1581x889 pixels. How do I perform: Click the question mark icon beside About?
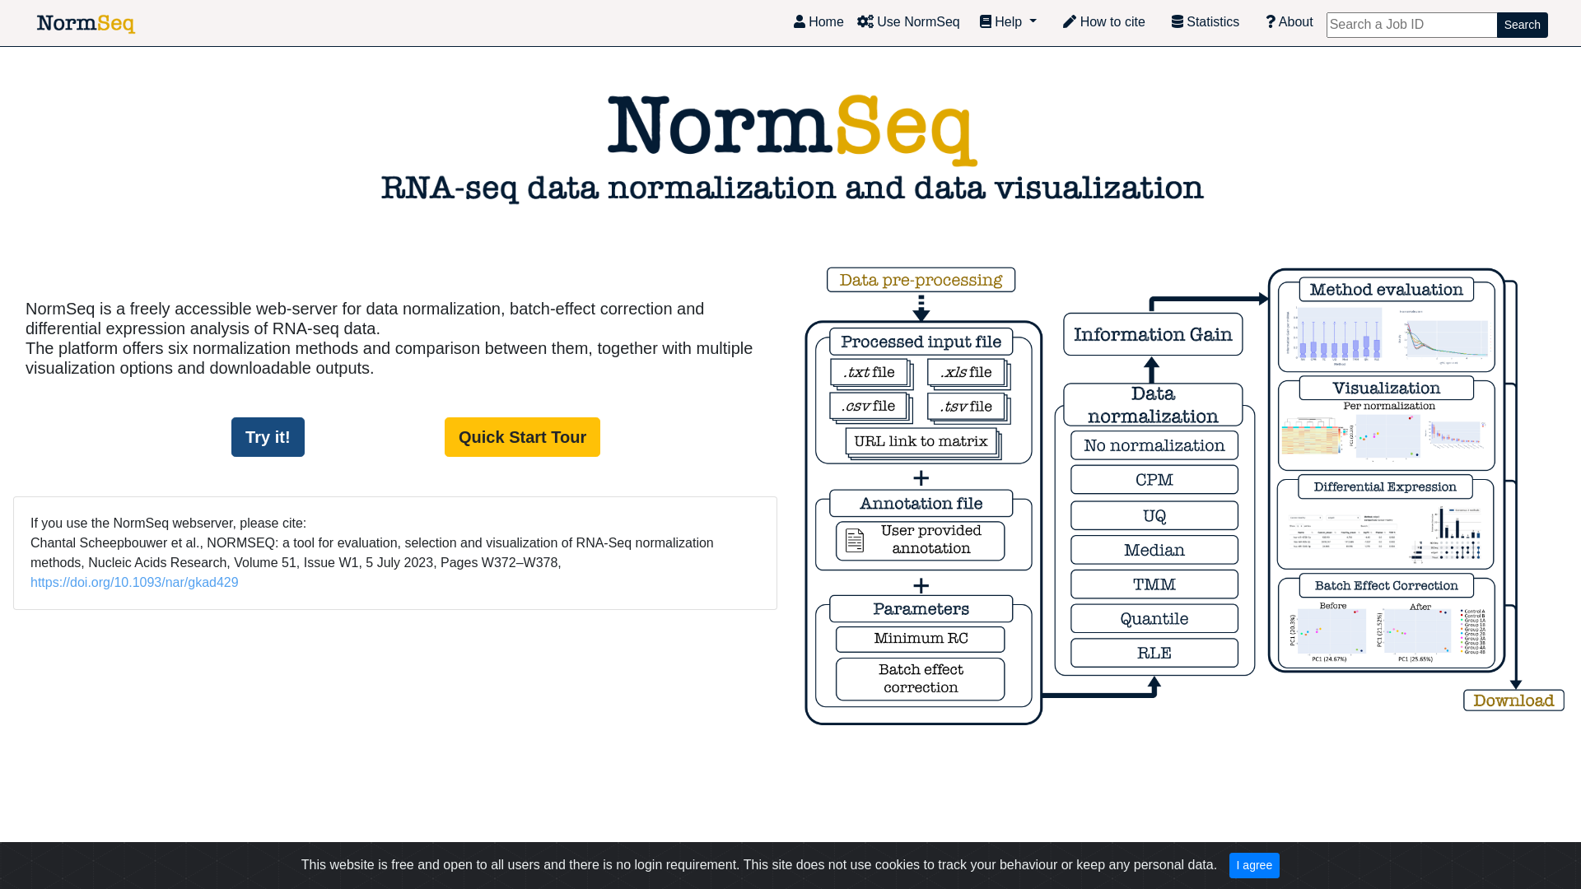(x=1271, y=22)
